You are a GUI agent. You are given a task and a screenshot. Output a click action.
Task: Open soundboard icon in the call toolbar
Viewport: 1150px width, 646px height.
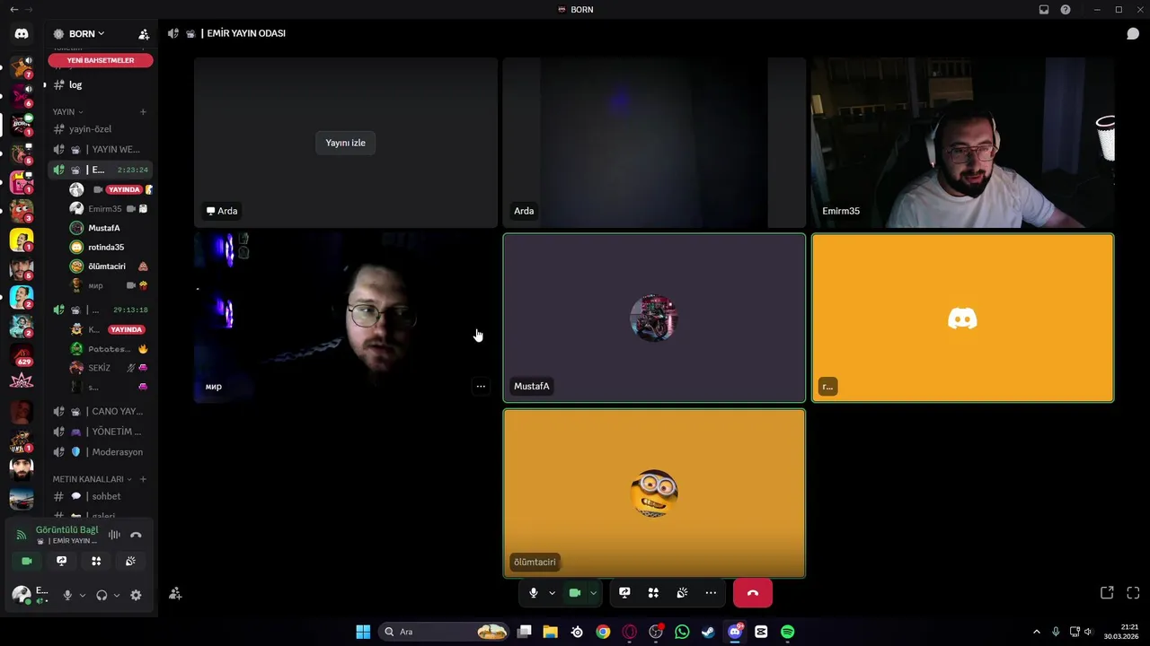(682, 593)
